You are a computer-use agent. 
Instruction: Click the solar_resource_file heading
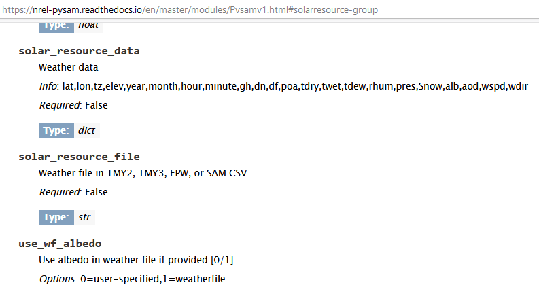(x=79, y=157)
